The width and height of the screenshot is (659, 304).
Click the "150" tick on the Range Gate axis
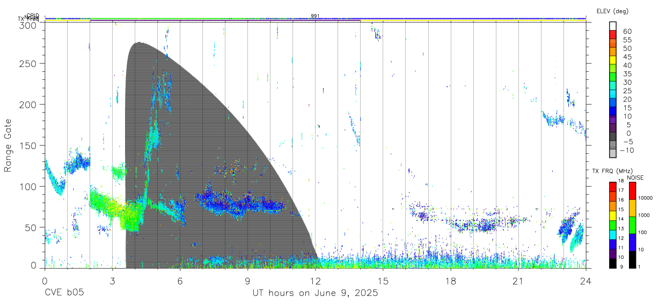(x=28, y=145)
